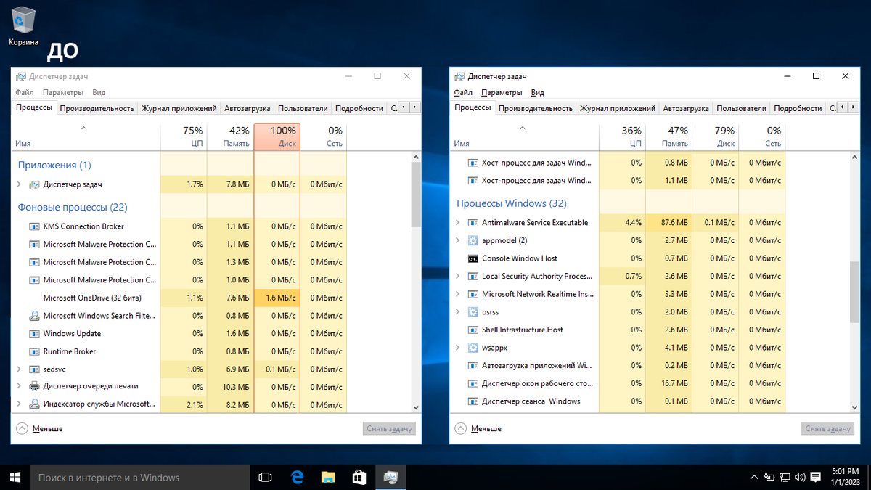Open Журнал приложений tab in right window
This screenshot has height=490, width=871.
618,108
